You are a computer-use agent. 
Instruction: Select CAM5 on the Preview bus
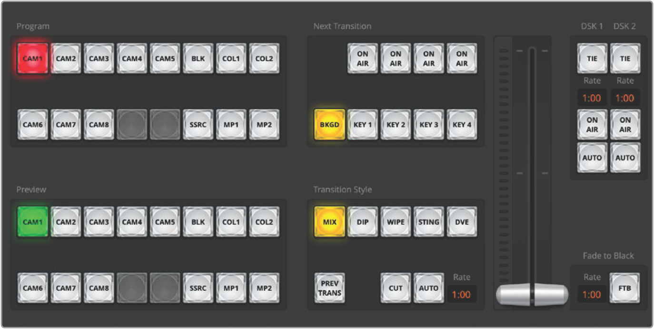pos(165,222)
